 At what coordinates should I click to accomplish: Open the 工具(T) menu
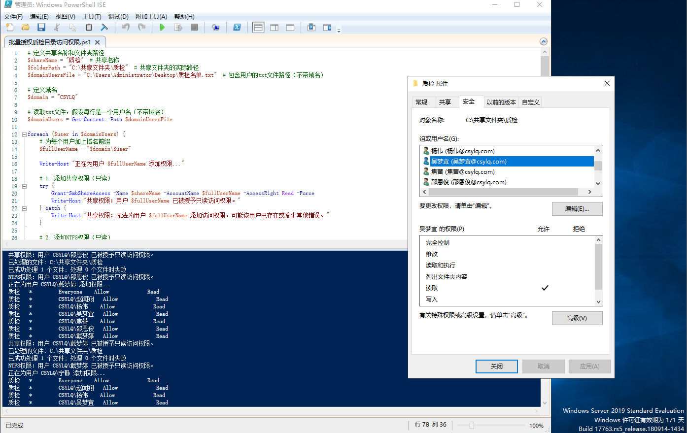point(92,17)
